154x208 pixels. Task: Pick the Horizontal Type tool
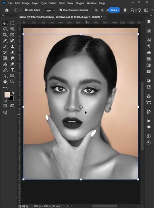click(x=12, y=70)
